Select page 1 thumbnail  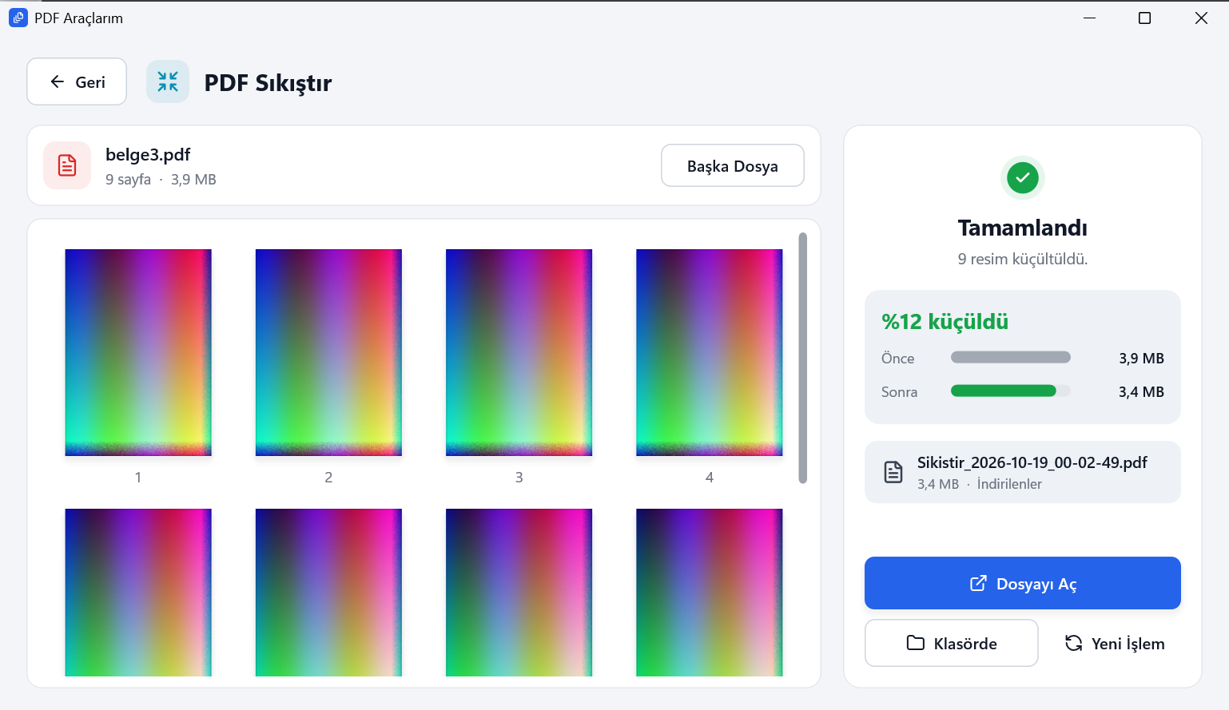tap(138, 352)
